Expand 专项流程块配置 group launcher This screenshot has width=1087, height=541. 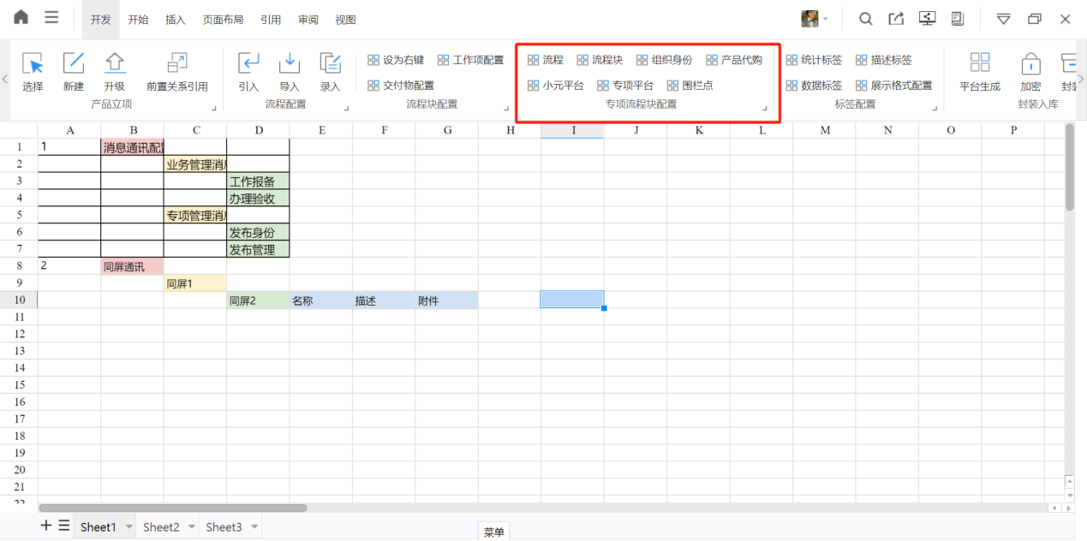(764, 109)
